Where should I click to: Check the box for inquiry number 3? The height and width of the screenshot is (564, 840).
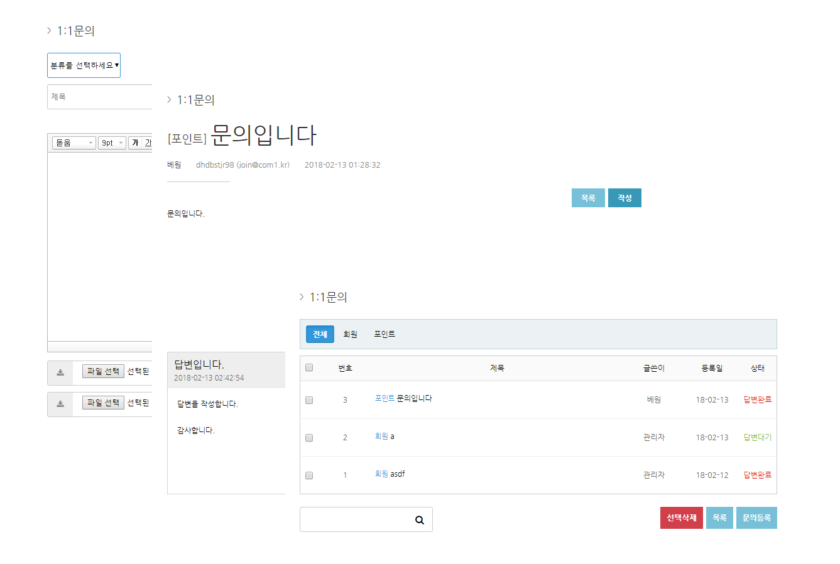(x=309, y=400)
